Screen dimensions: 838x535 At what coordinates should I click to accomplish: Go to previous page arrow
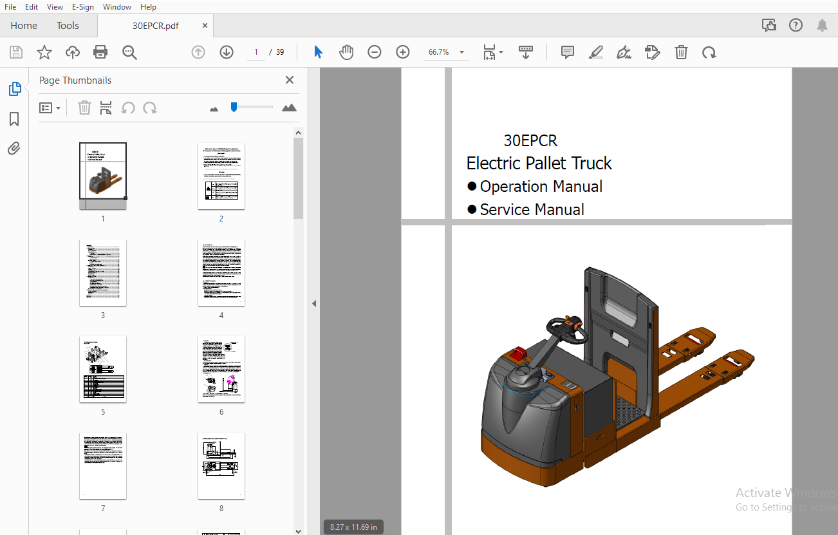(x=198, y=52)
